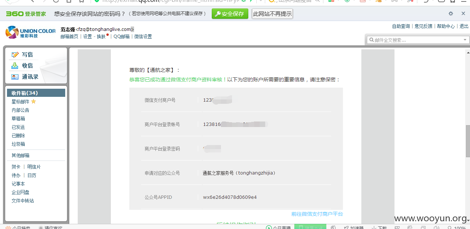Click 意见反馈 link
Screen dimensions: 470x229
pos(423,26)
